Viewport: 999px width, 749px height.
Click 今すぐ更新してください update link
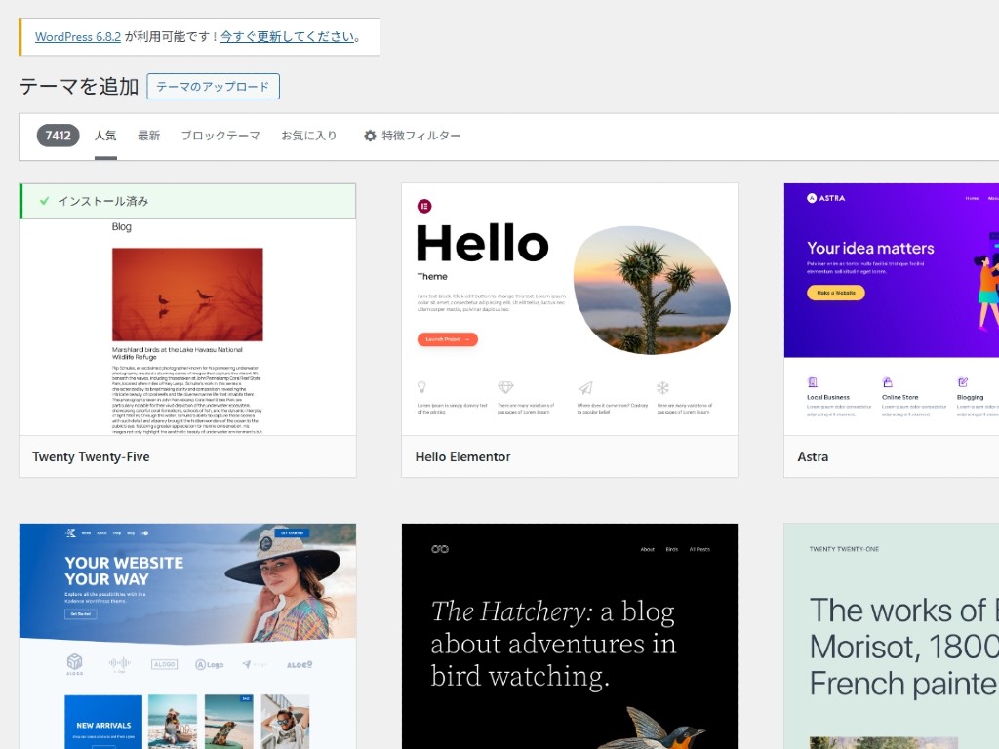(x=288, y=37)
